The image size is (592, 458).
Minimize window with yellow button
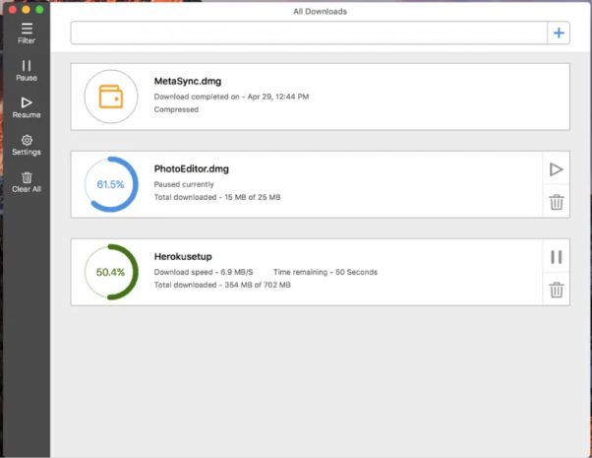click(x=26, y=10)
